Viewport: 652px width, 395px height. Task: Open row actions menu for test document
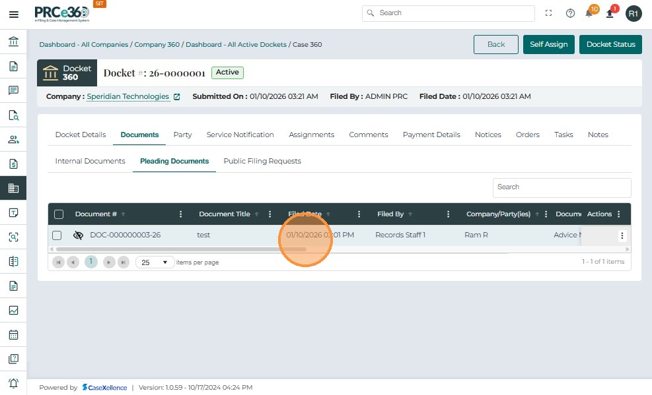click(622, 235)
